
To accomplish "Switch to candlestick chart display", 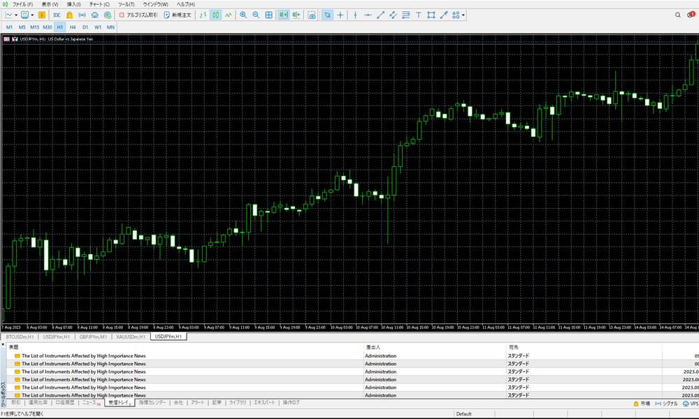I will (216, 15).
